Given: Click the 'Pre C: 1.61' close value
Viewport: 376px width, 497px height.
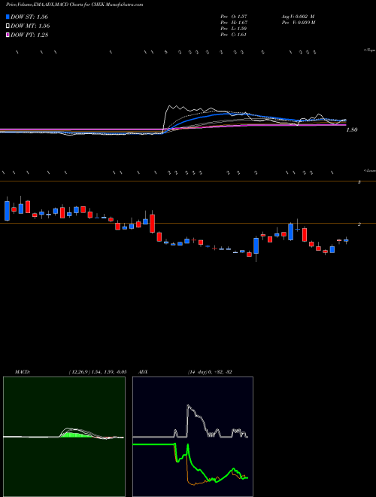Looking at the screenshot, I should point(234,35).
